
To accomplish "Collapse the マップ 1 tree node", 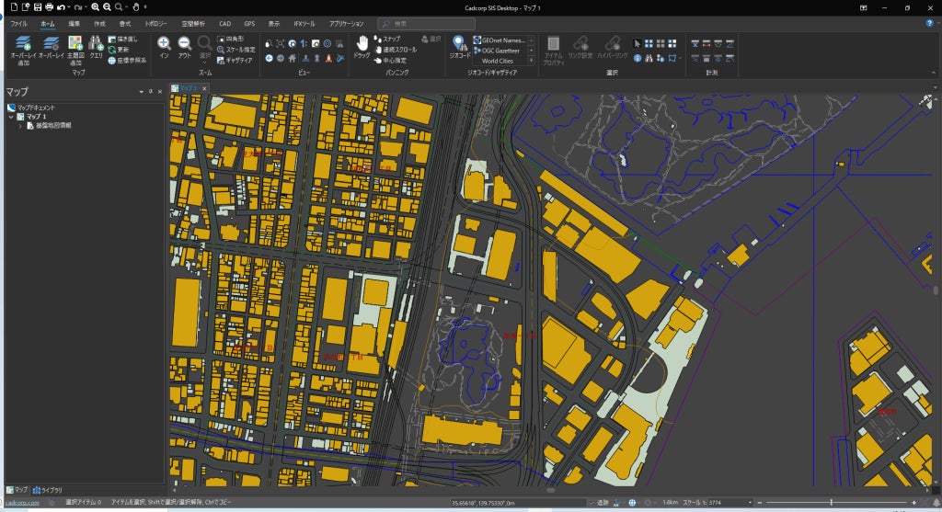I will [11, 117].
